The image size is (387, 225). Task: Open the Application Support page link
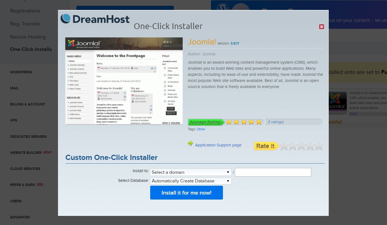click(218, 145)
